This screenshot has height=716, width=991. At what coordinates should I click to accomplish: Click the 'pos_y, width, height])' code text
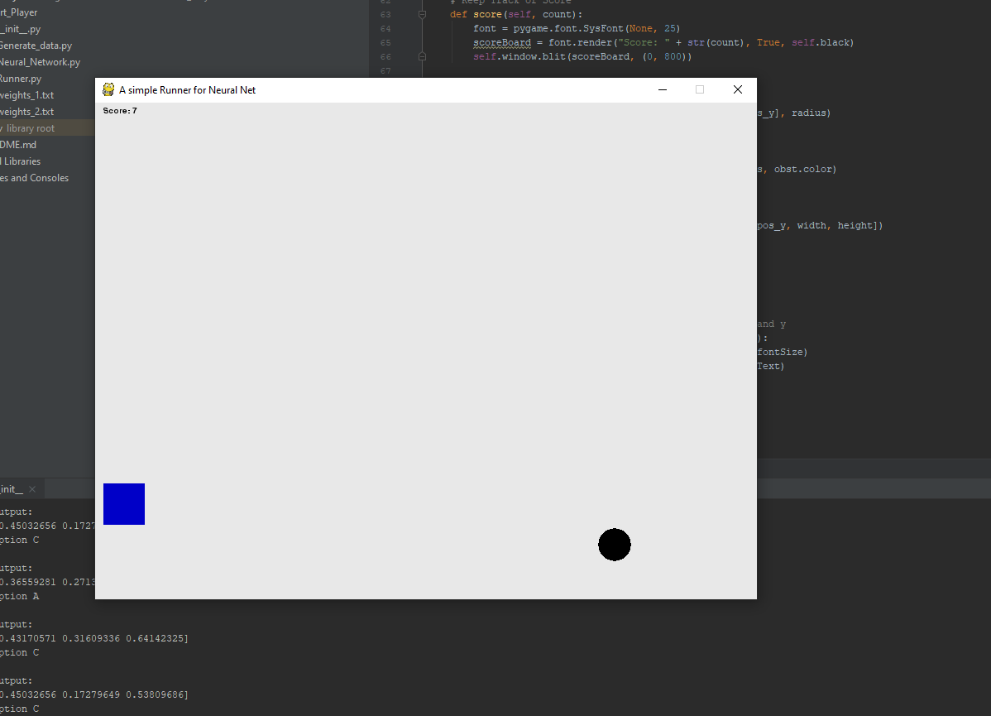[820, 225]
